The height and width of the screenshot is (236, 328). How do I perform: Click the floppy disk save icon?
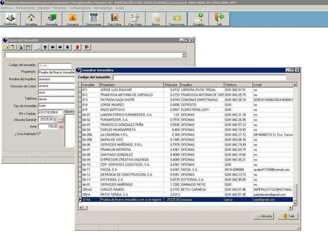(28, 47)
